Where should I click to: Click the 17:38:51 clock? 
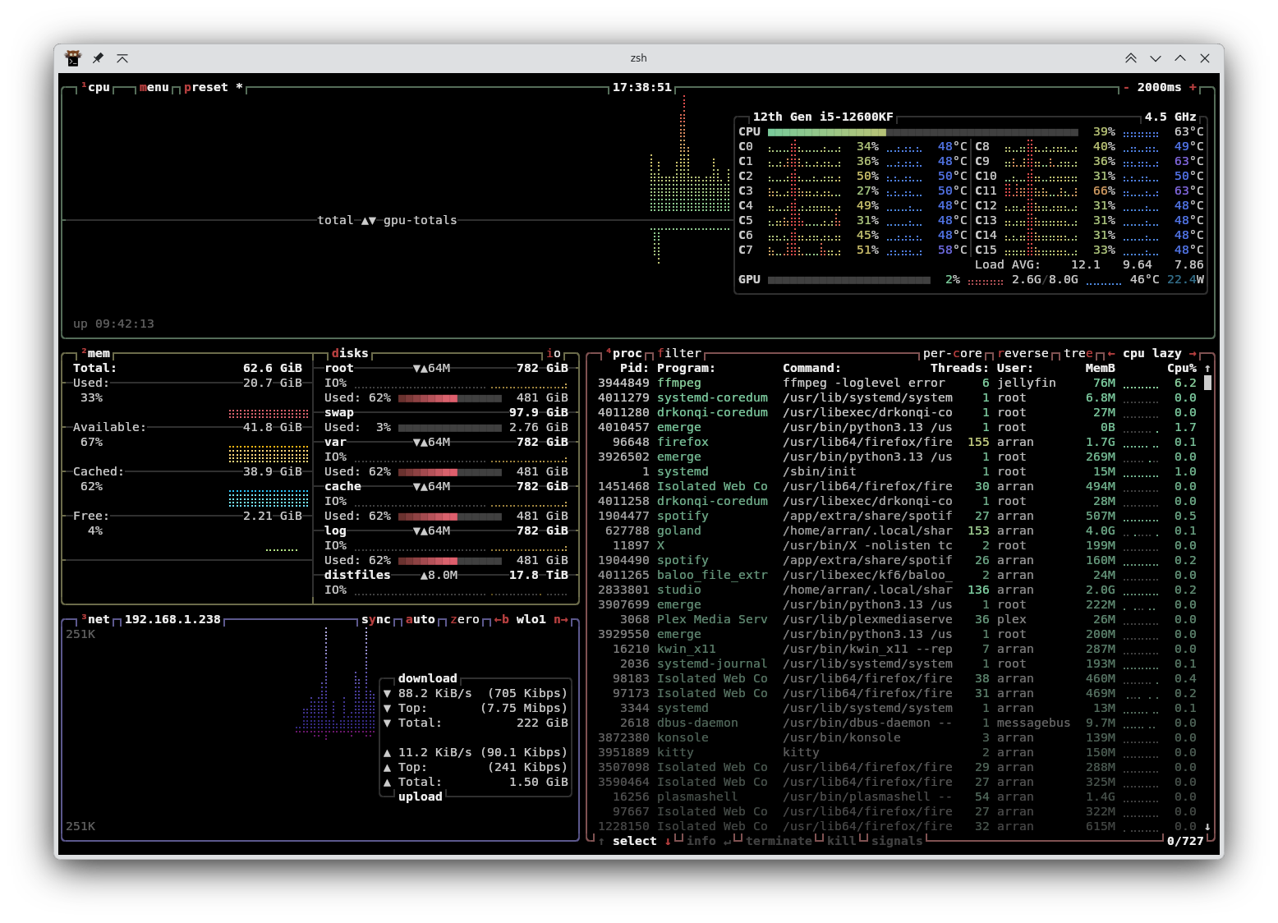point(642,87)
